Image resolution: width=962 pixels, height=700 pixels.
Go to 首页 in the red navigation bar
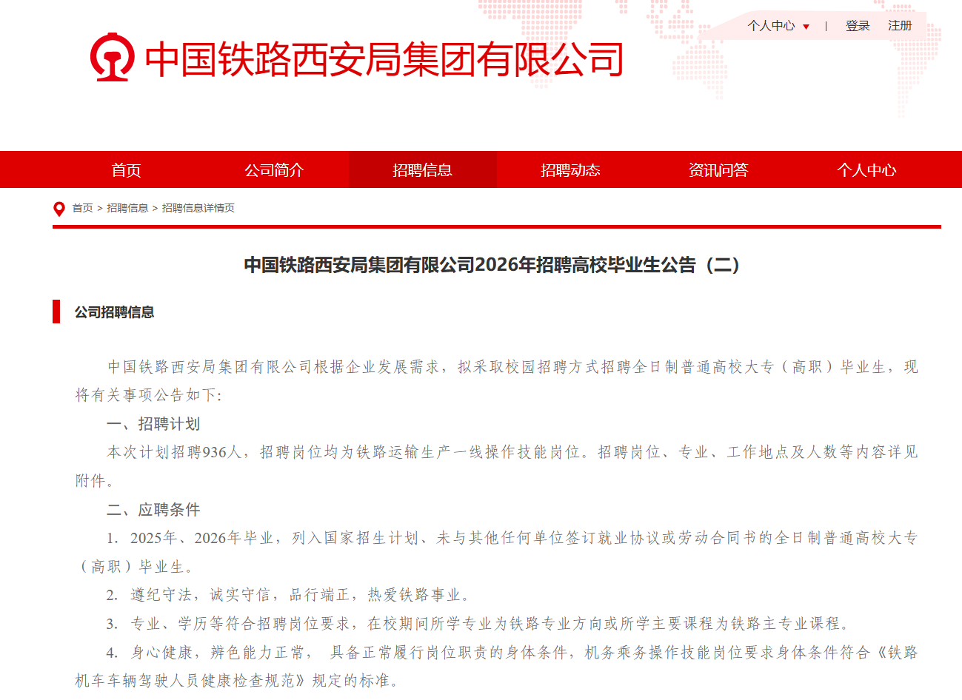(x=126, y=170)
